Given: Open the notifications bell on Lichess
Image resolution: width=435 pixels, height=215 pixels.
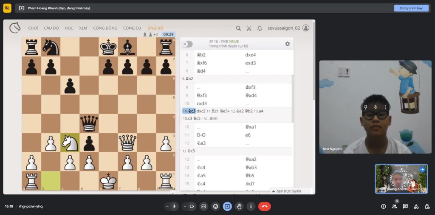Looking at the screenshot, I should point(260,28).
